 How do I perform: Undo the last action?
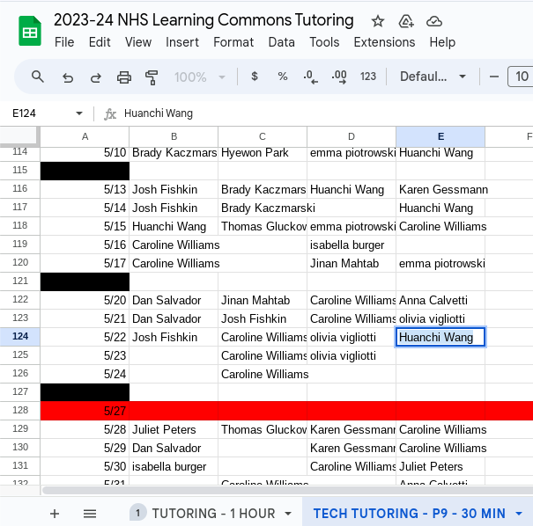pyautogui.click(x=68, y=77)
